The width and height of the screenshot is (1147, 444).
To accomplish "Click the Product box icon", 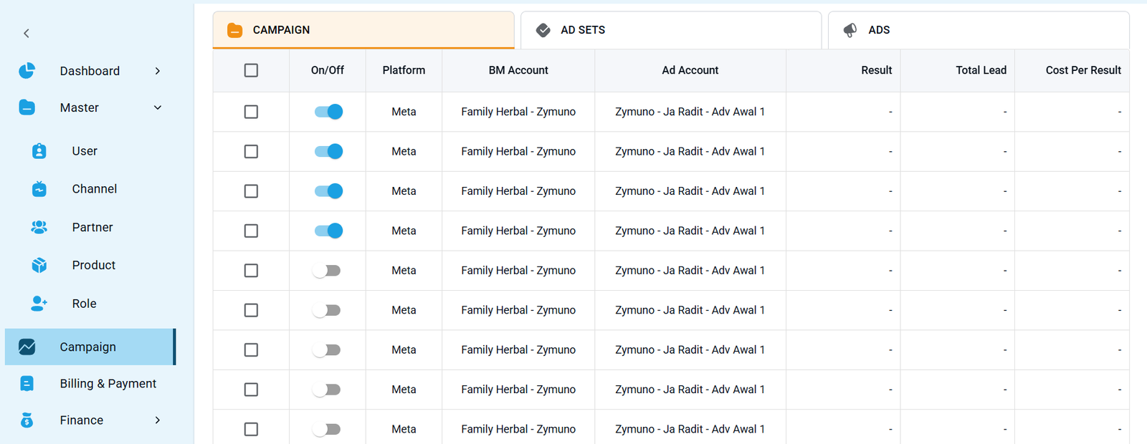I will [x=39, y=265].
